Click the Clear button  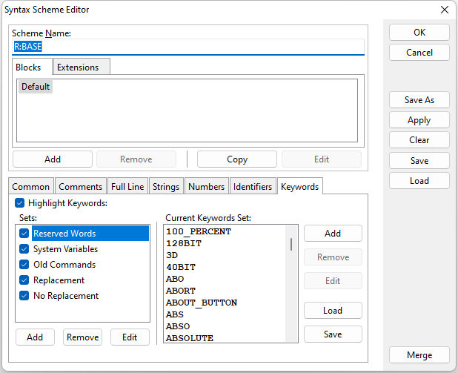419,140
